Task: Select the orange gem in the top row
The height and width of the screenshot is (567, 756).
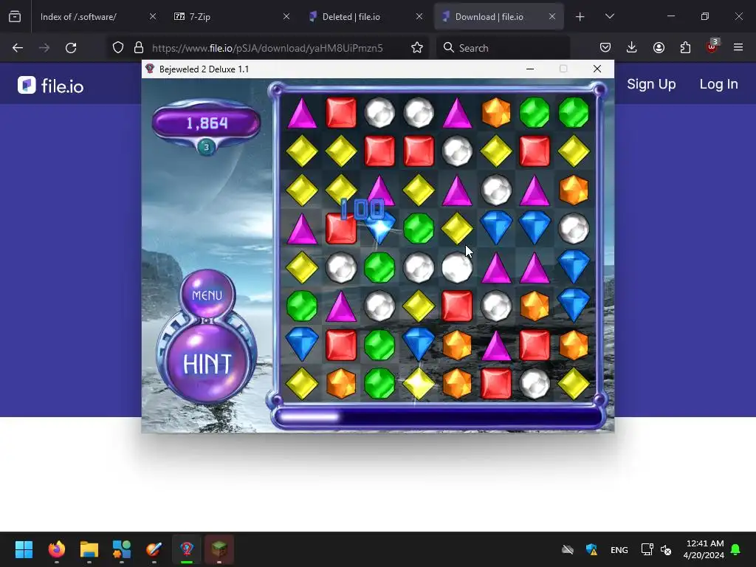Action: click(x=495, y=112)
